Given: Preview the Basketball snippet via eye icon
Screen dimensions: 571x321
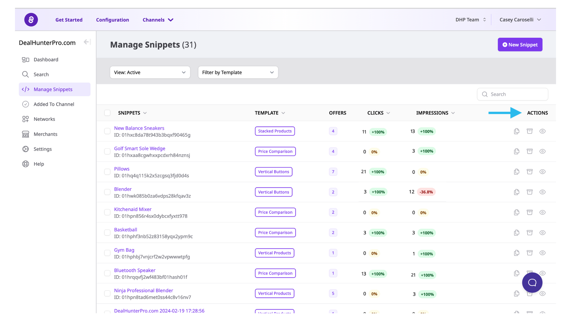Looking at the screenshot, I should point(542,233).
